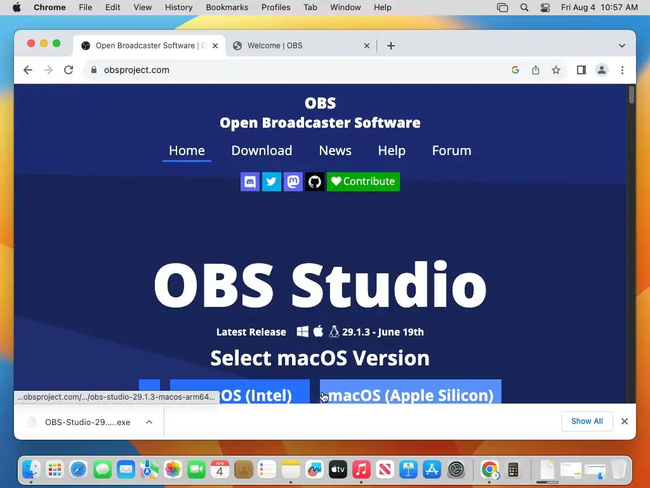The image size is (650, 488).
Task: Open the Chrome three-dot menu
Action: [622, 70]
